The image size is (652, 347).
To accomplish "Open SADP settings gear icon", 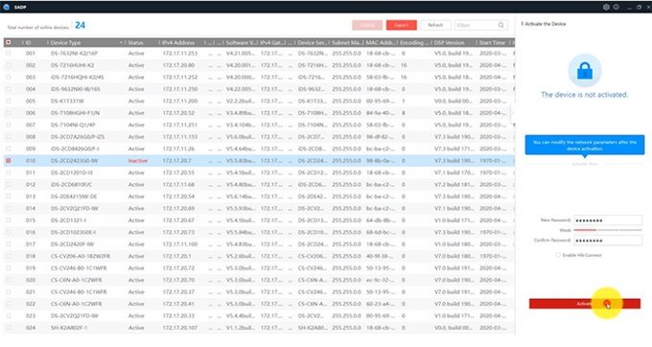I will tap(606, 7).
